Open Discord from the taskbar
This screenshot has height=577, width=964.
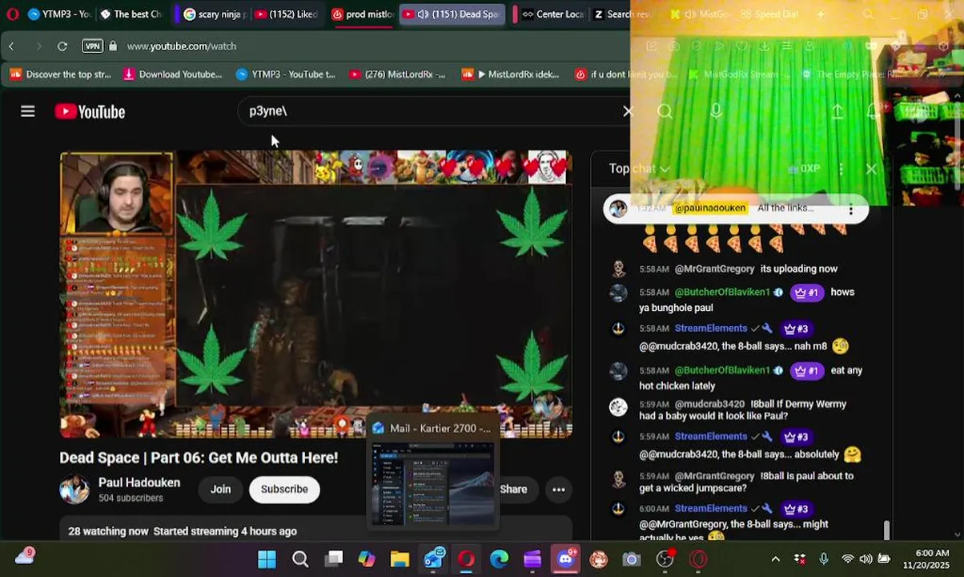click(565, 559)
